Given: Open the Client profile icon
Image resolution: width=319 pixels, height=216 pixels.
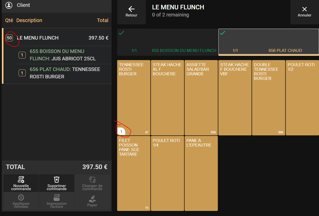Looking at the screenshot, I should coord(9,5).
